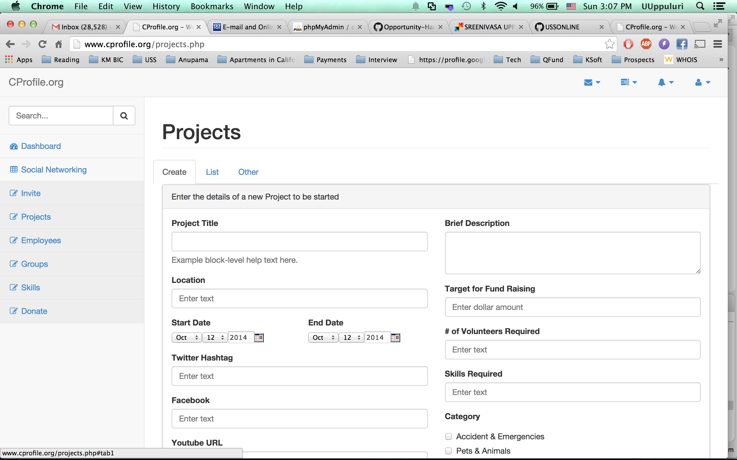
Task: Click the browser reload icon
Action: point(42,44)
